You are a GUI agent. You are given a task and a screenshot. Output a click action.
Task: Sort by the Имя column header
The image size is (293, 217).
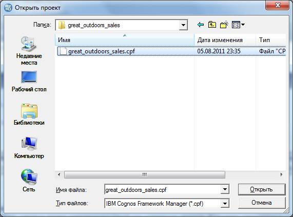(125, 40)
